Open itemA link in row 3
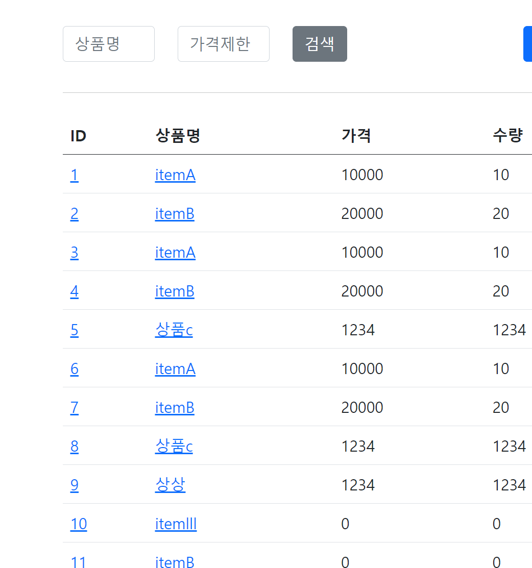The width and height of the screenshot is (532, 568). point(176,253)
